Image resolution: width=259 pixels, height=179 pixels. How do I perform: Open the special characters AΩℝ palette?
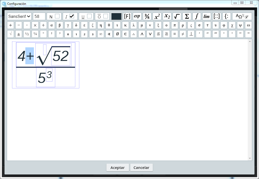[242, 16]
